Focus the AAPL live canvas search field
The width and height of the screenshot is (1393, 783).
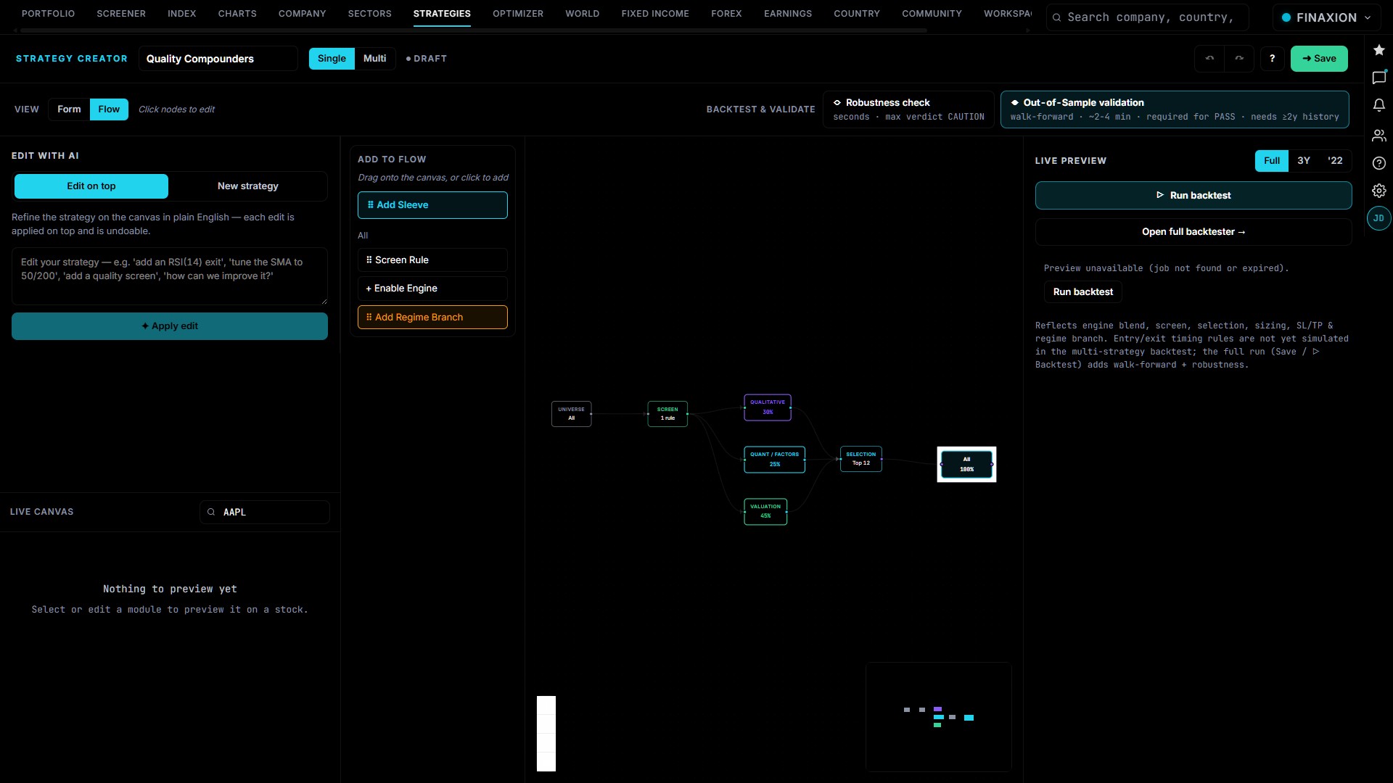tap(265, 513)
